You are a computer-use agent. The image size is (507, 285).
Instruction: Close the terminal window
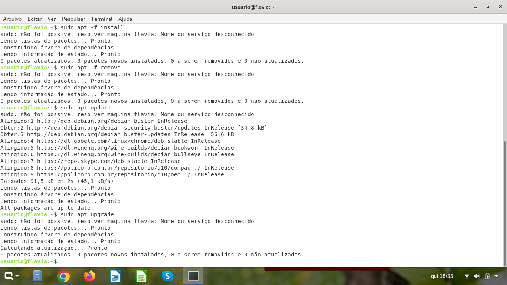click(500, 7)
